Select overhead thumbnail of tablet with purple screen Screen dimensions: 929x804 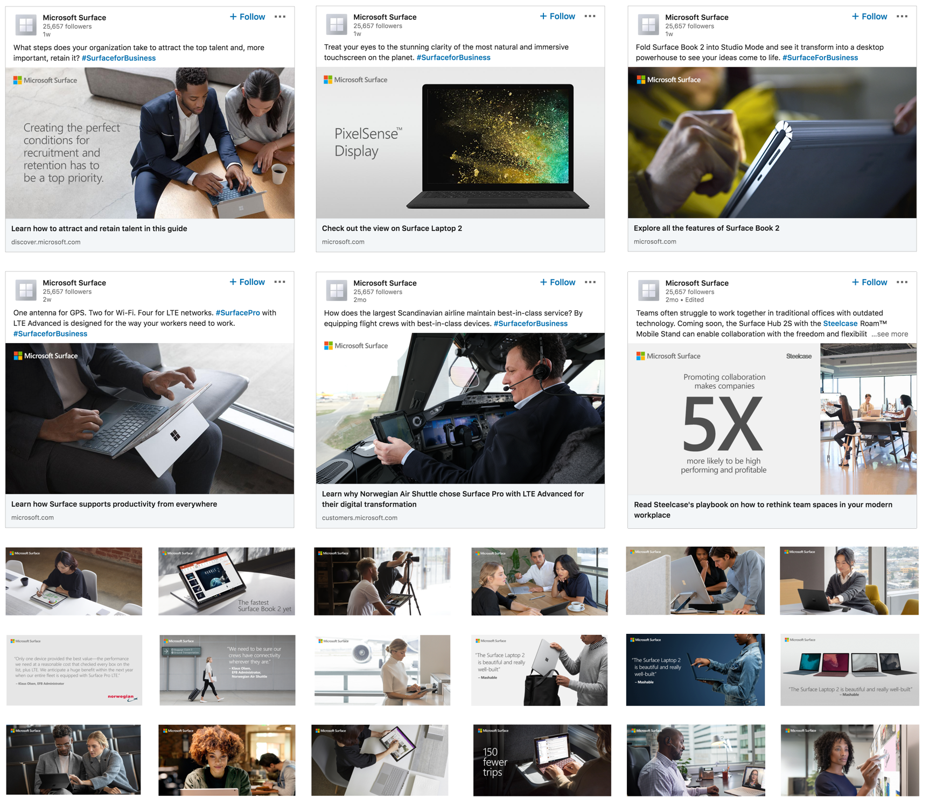click(x=380, y=760)
